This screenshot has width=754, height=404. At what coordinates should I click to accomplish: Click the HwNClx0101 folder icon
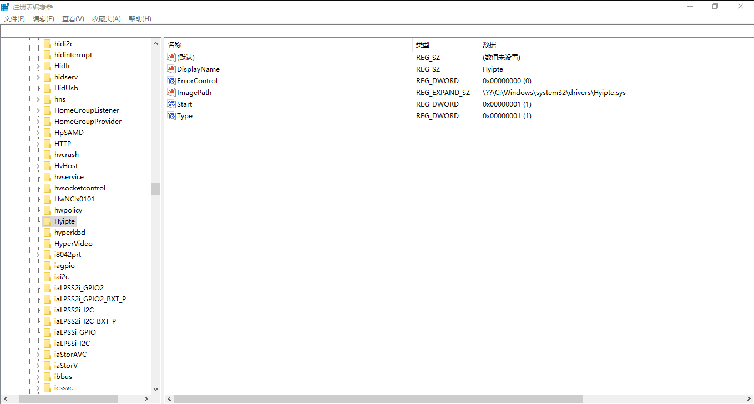[47, 199]
